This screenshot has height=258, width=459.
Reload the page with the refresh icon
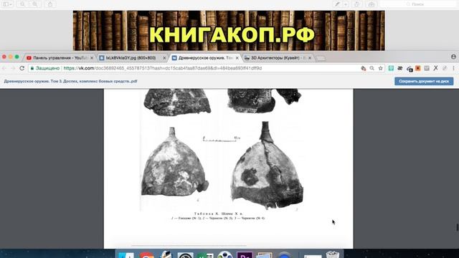[22, 68]
